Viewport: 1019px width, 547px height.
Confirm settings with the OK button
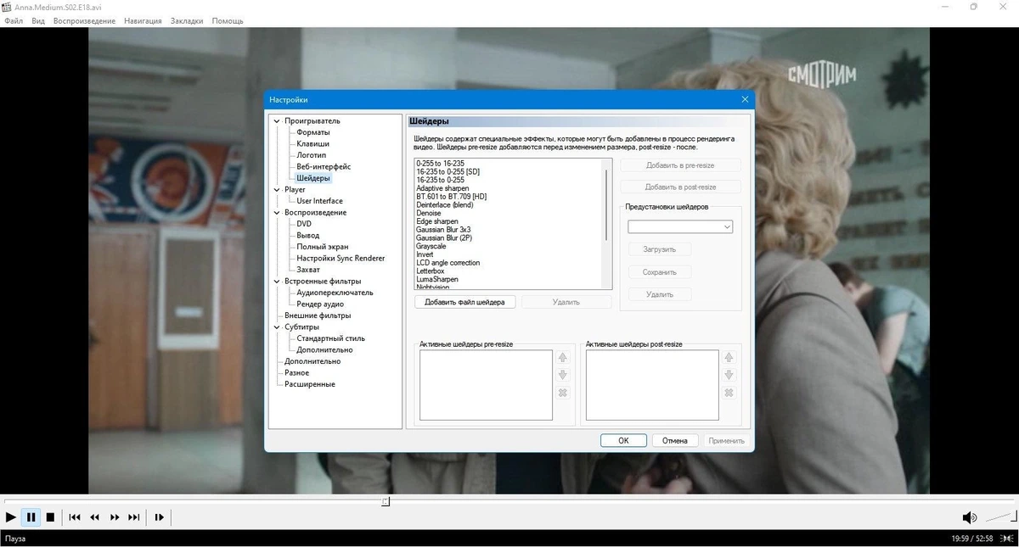[623, 441]
